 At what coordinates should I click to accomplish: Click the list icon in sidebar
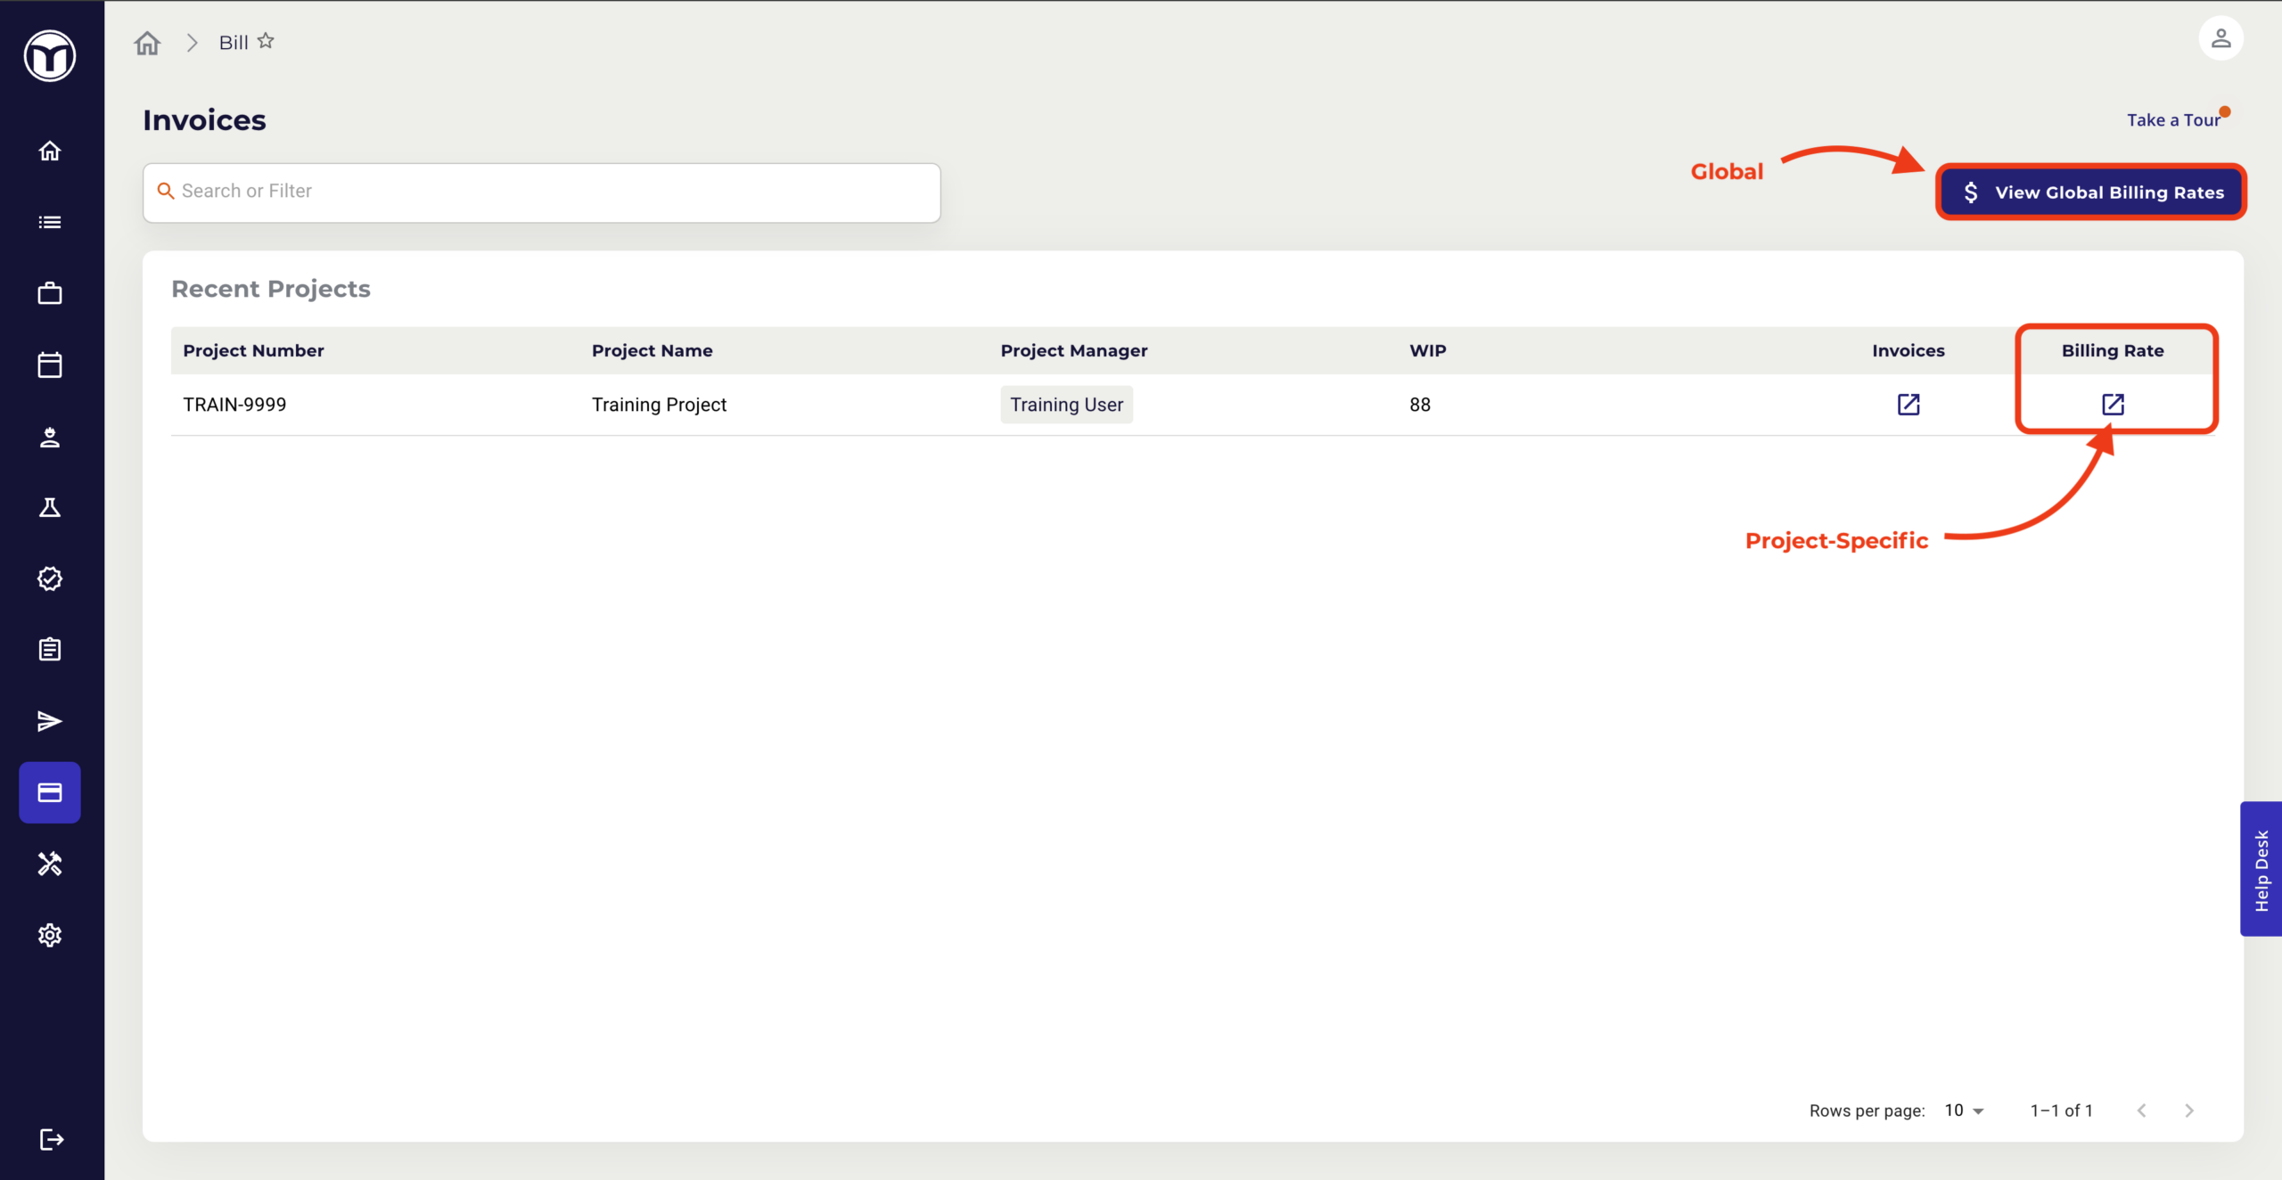click(50, 222)
